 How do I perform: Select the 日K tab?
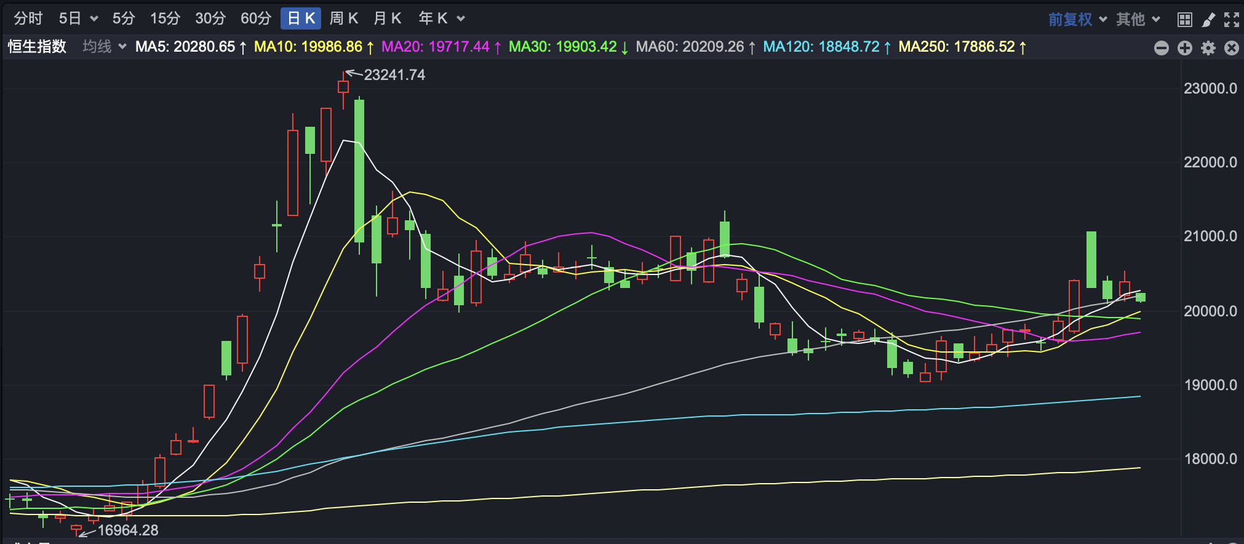point(301,18)
